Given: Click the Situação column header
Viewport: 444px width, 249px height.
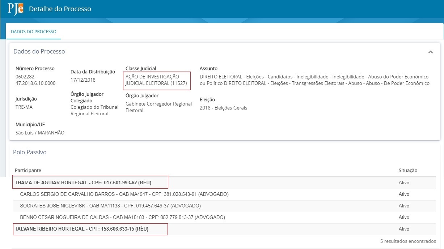Looking at the screenshot, I should tap(408, 170).
